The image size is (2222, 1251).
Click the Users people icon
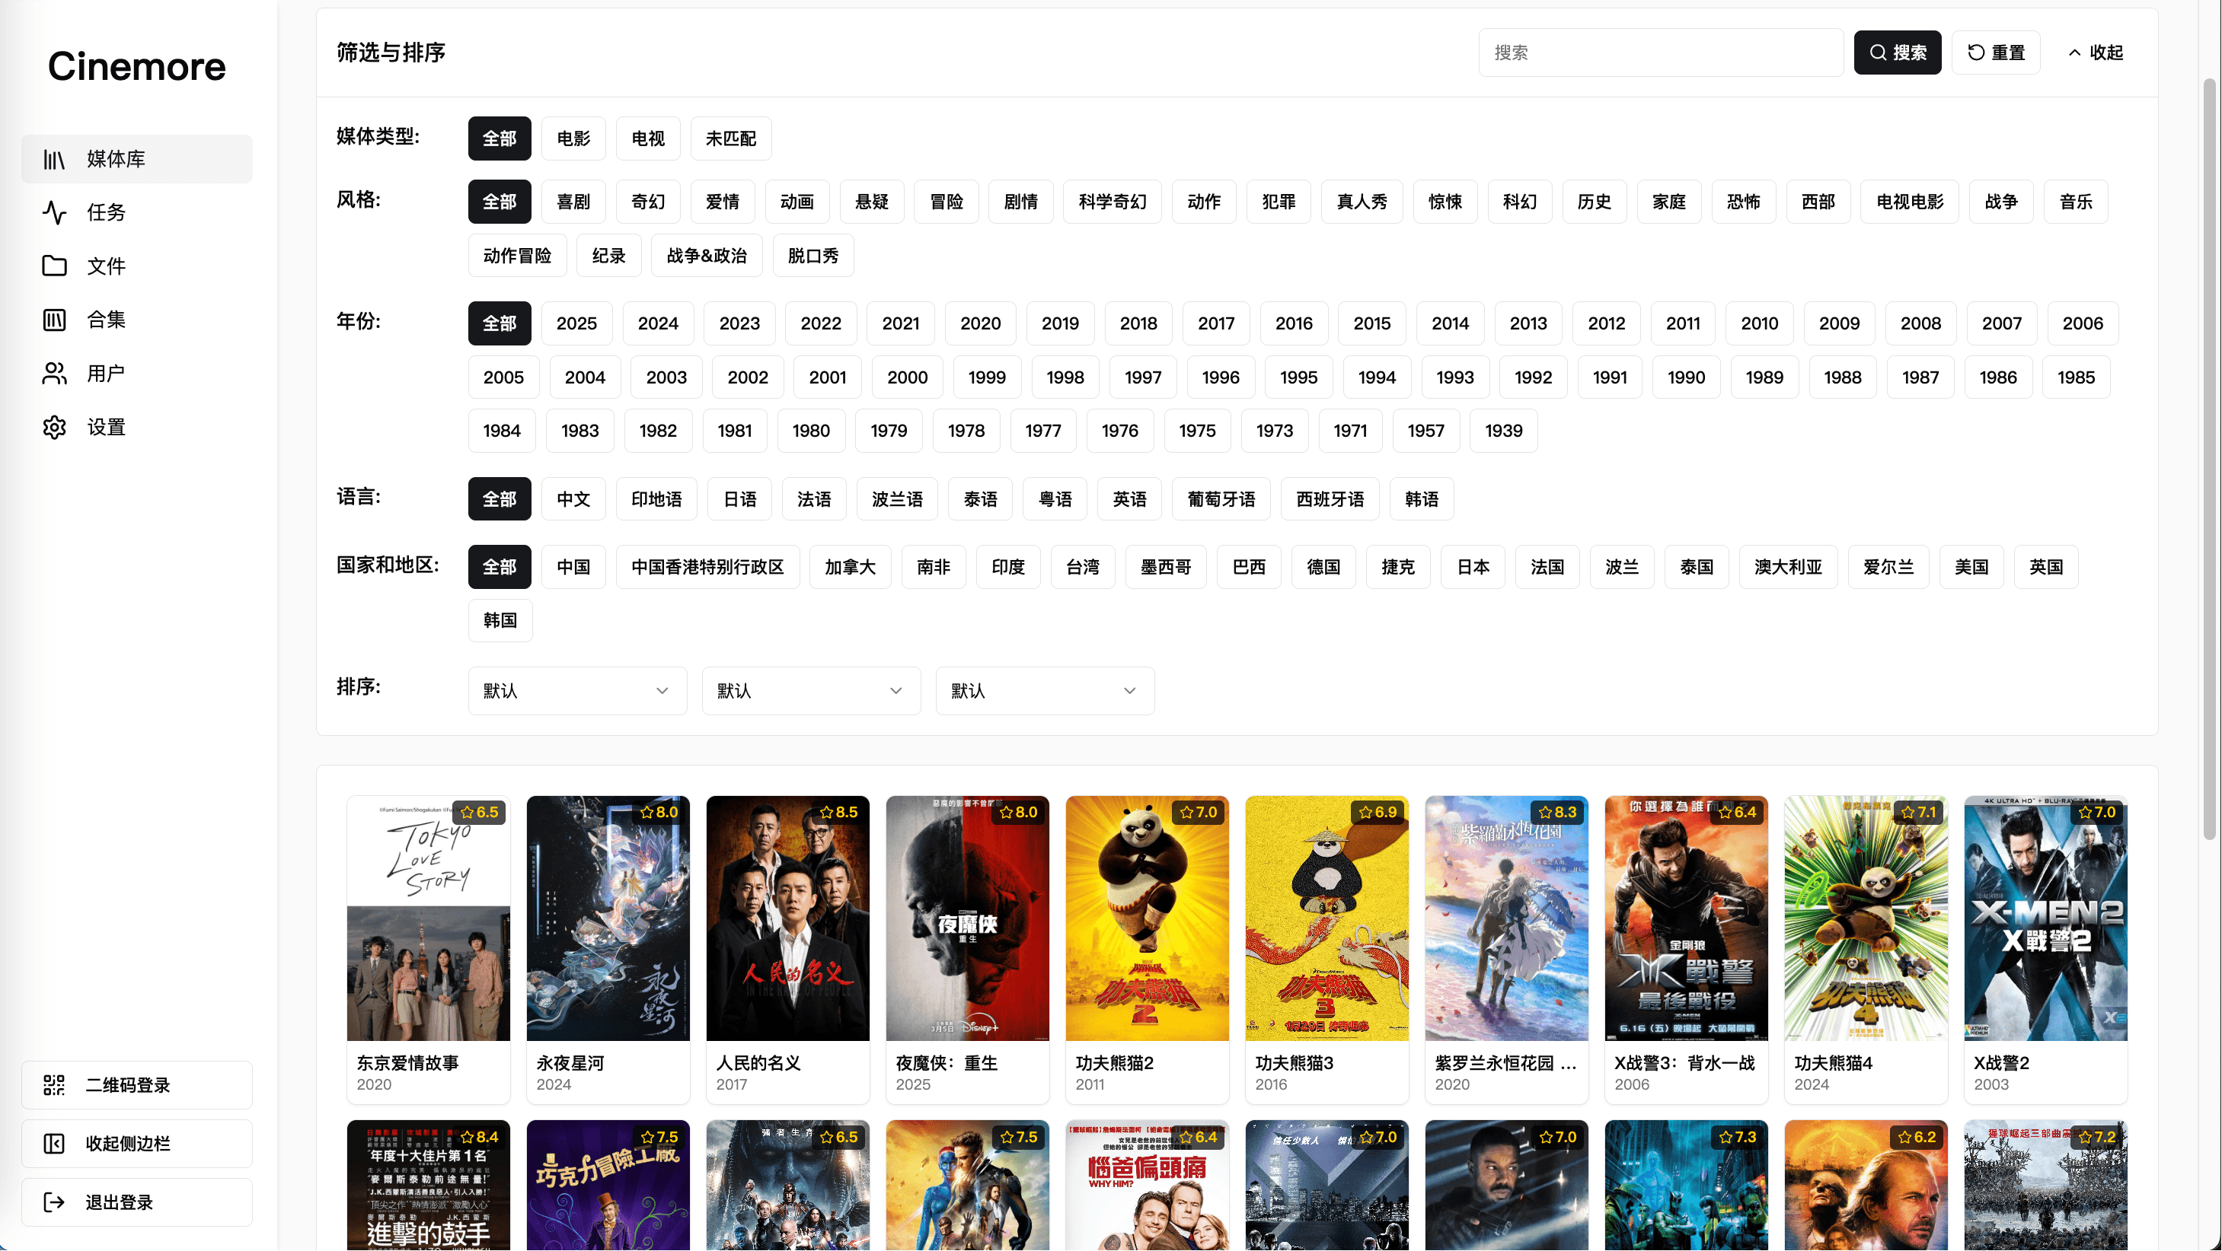tap(54, 374)
